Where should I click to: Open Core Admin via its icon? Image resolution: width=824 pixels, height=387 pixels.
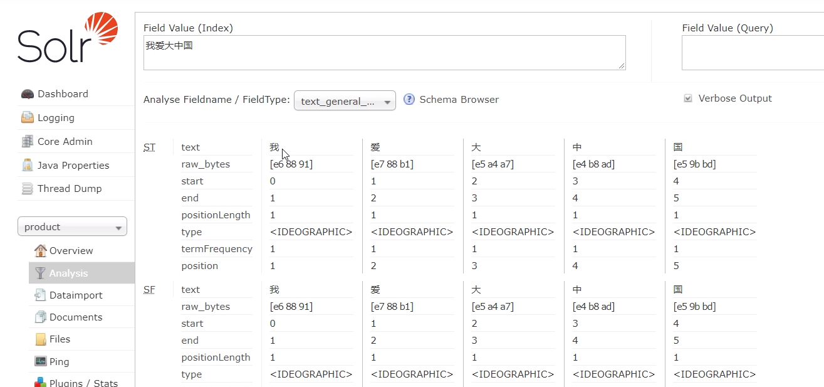[28, 142]
